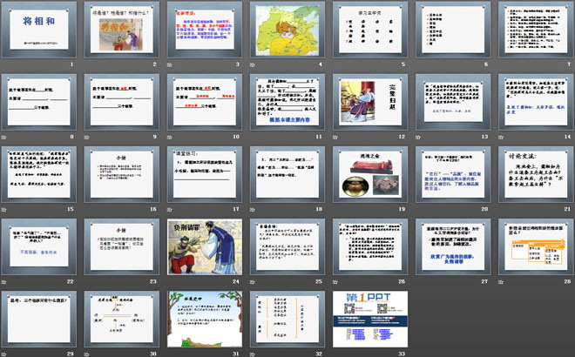Select slide 3 with red heading text

(202, 30)
